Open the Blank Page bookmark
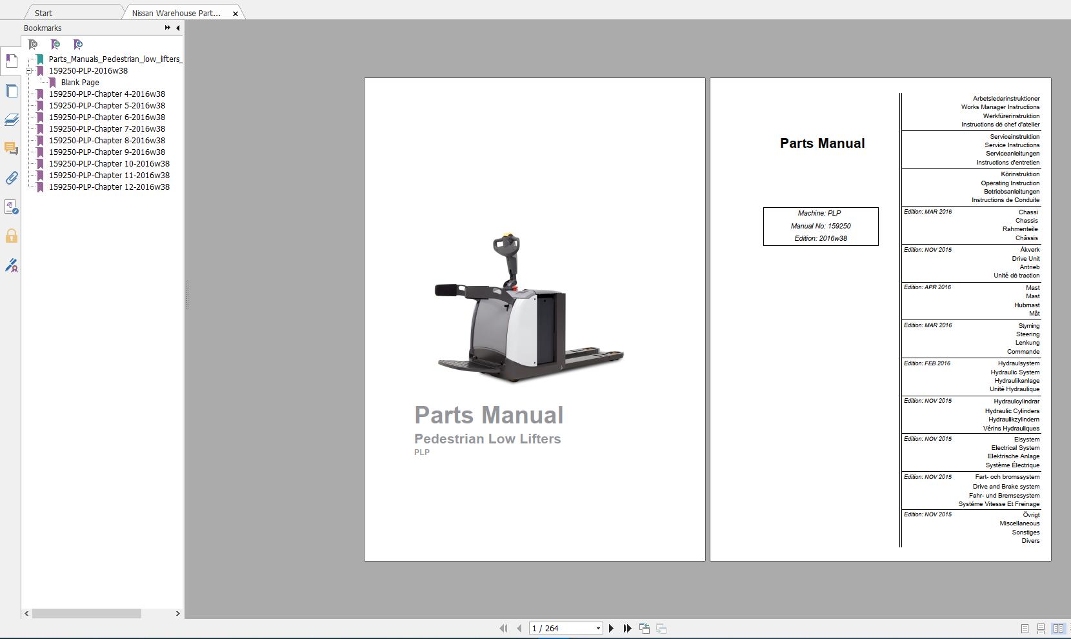Image resolution: width=1071 pixels, height=639 pixels. [80, 83]
